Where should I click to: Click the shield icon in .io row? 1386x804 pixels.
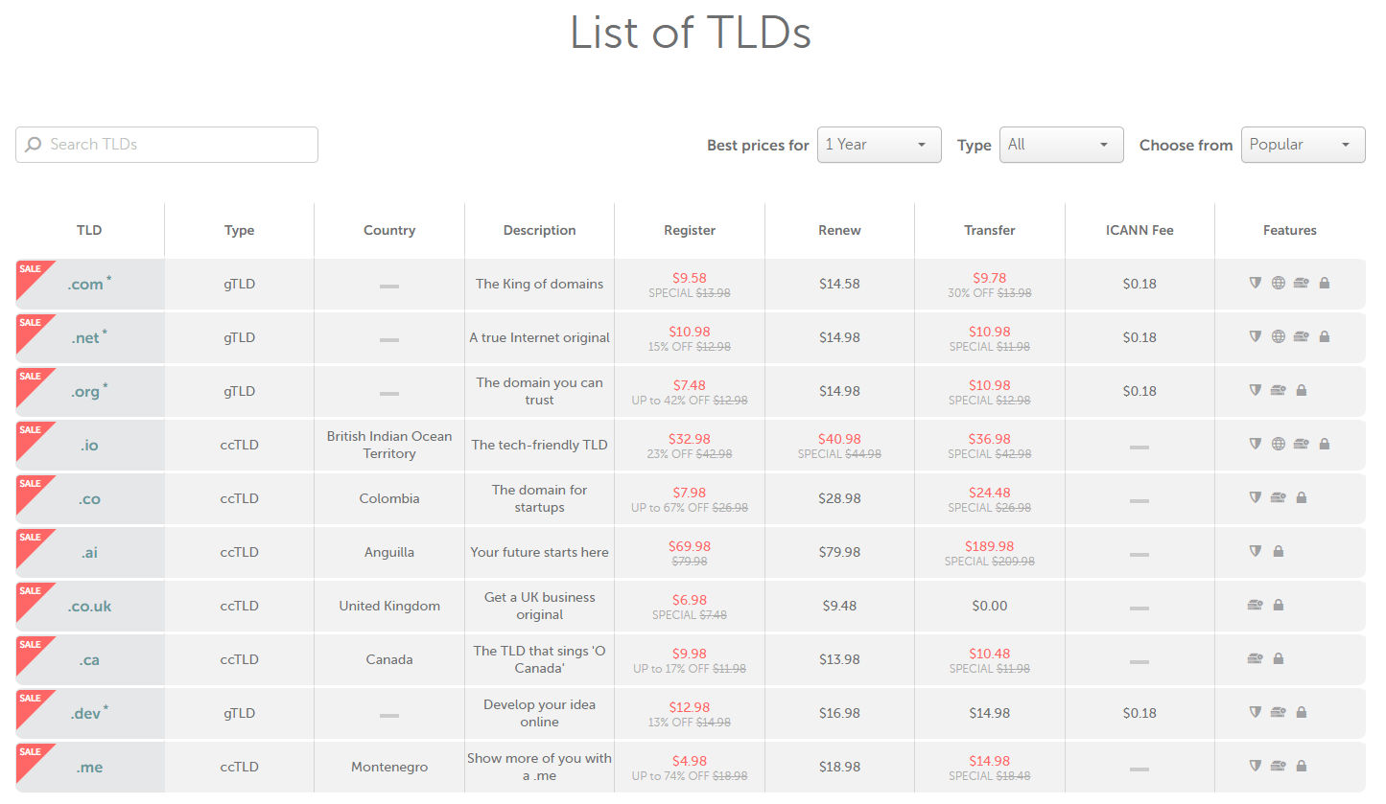(1255, 444)
